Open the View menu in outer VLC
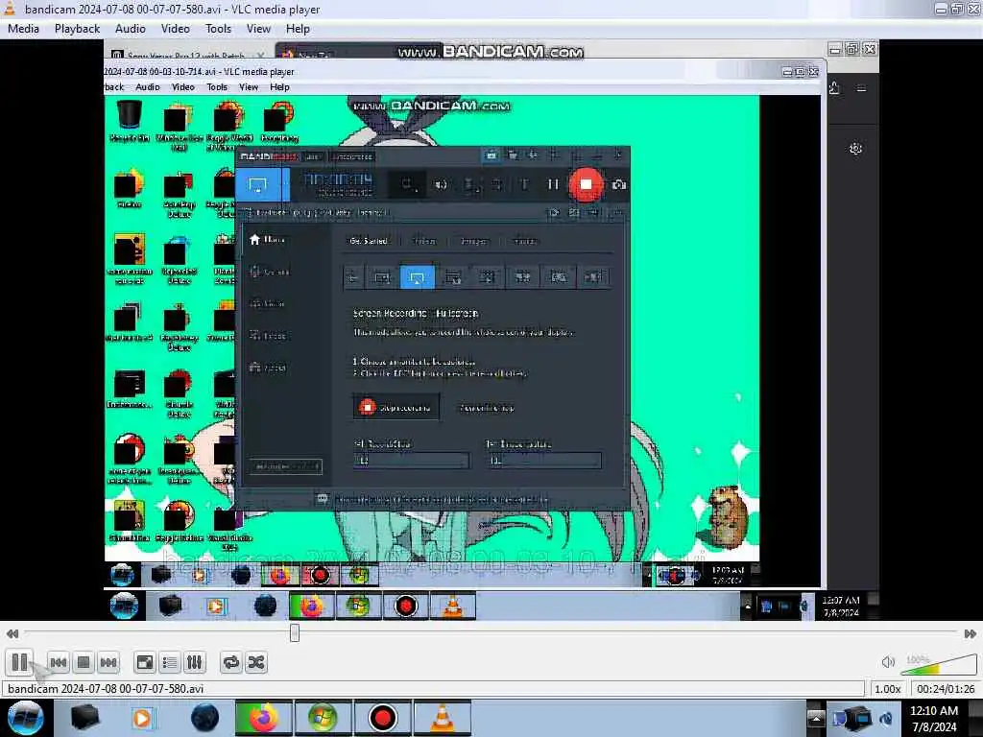The width and height of the screenshot is (983, 737). click(258, 29)
